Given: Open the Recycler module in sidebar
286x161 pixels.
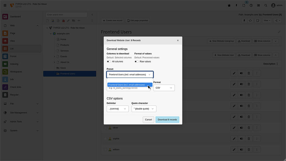Looking at the screenshot, I should tap(14, 95).
